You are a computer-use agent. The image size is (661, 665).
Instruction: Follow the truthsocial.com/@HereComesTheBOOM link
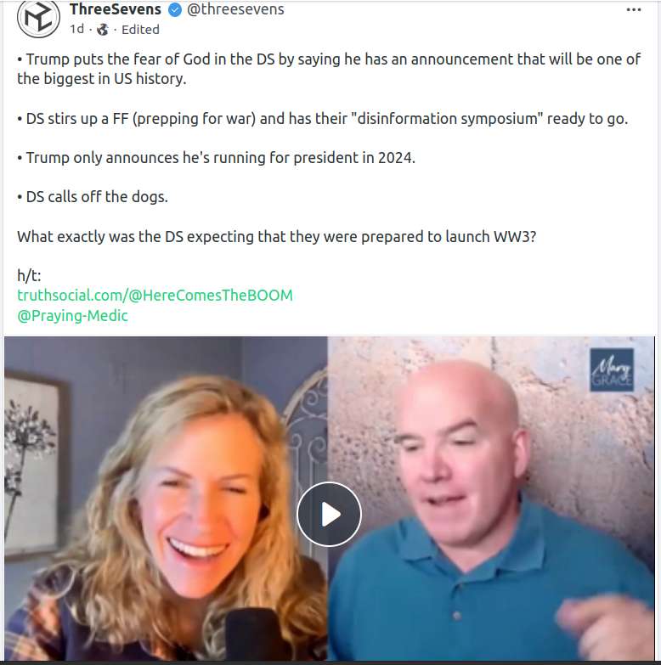pyautogui.click(x=155, y=296)
